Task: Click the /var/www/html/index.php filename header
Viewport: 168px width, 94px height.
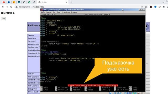Action: (96, 15)
